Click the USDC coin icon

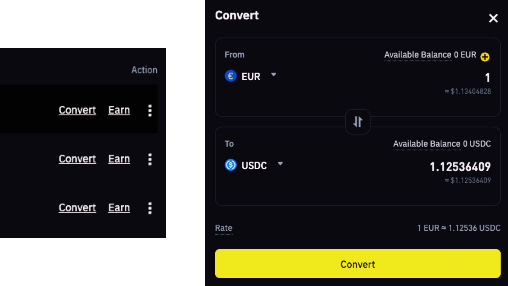230,165
